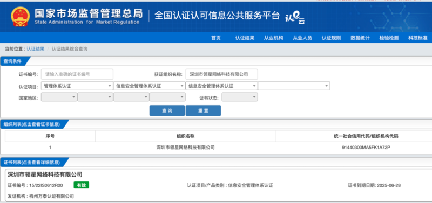Viewport: 432px width, 203px height.
Task: Focus the 获证组织名称 input field
Action: coord(222,74)
